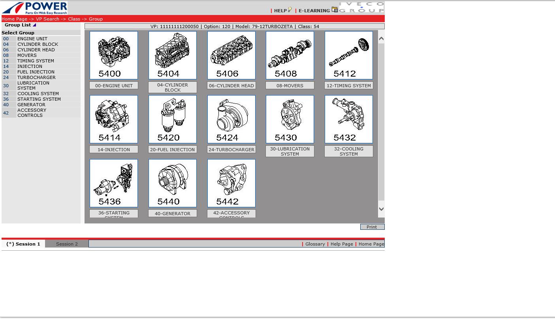Click the scrollbar up arrow
The image size is (555, 319).
(381, 38)
